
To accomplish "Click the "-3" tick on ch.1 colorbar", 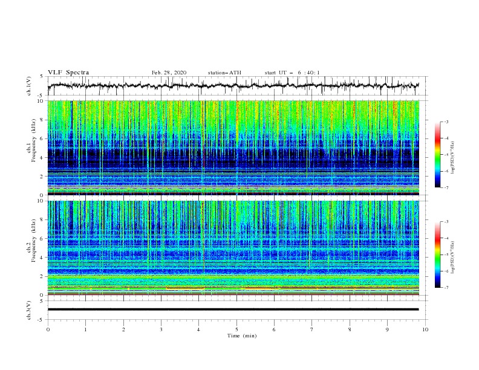I will (446, 122).
